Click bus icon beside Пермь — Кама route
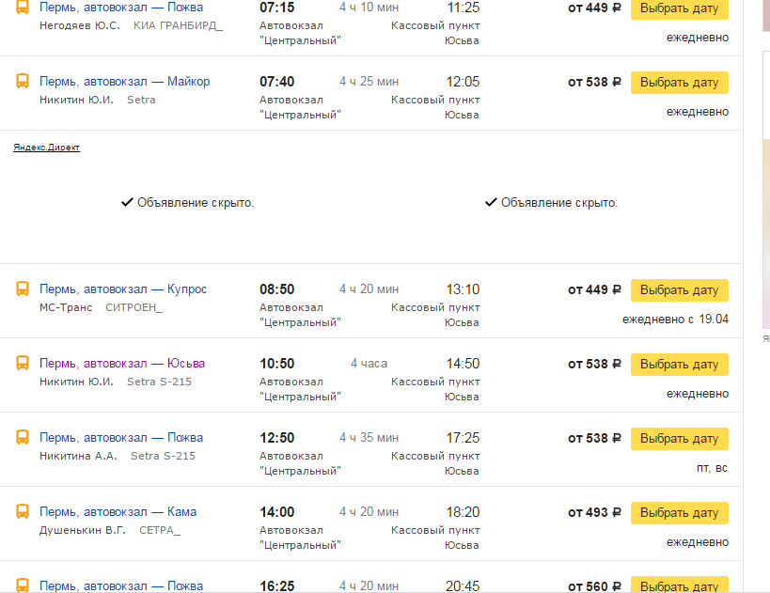 coord(23,512)
